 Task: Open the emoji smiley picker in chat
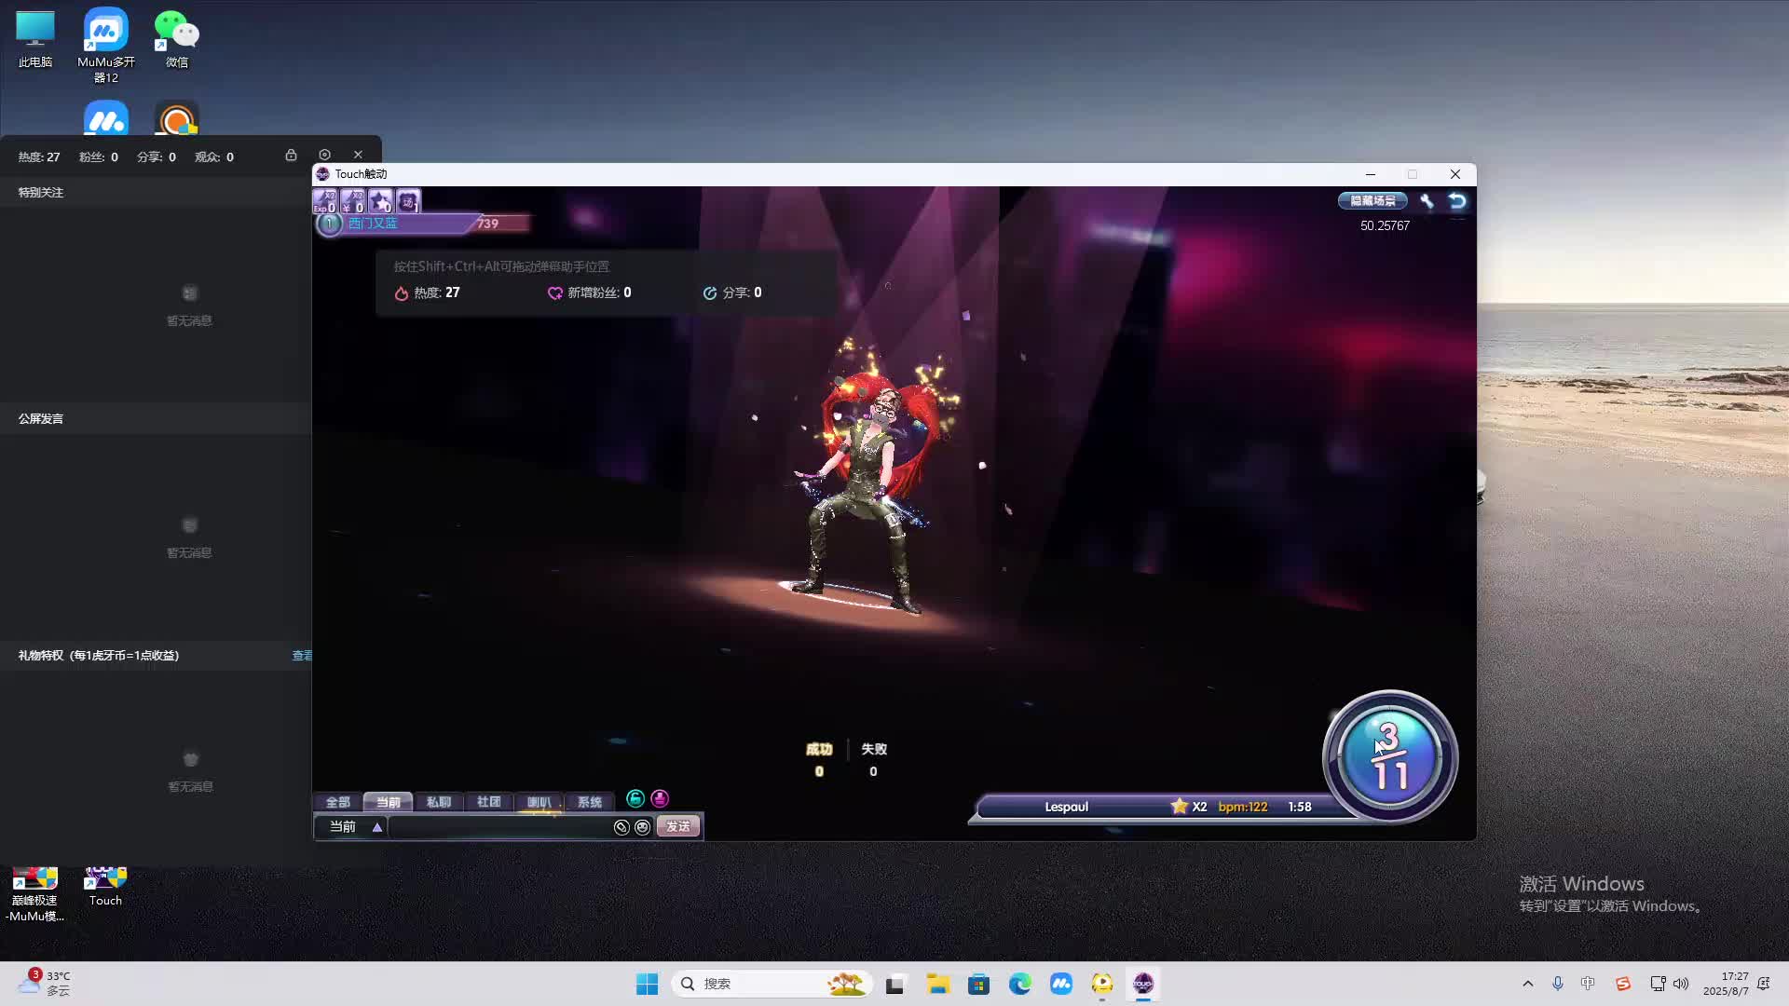(x=642, y=827)
